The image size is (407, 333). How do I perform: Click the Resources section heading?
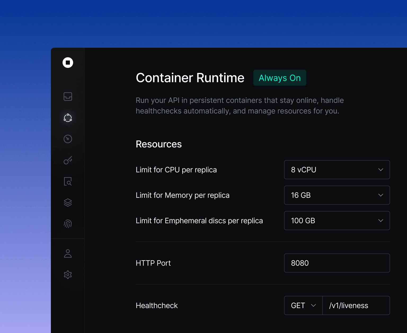[159, 144]
